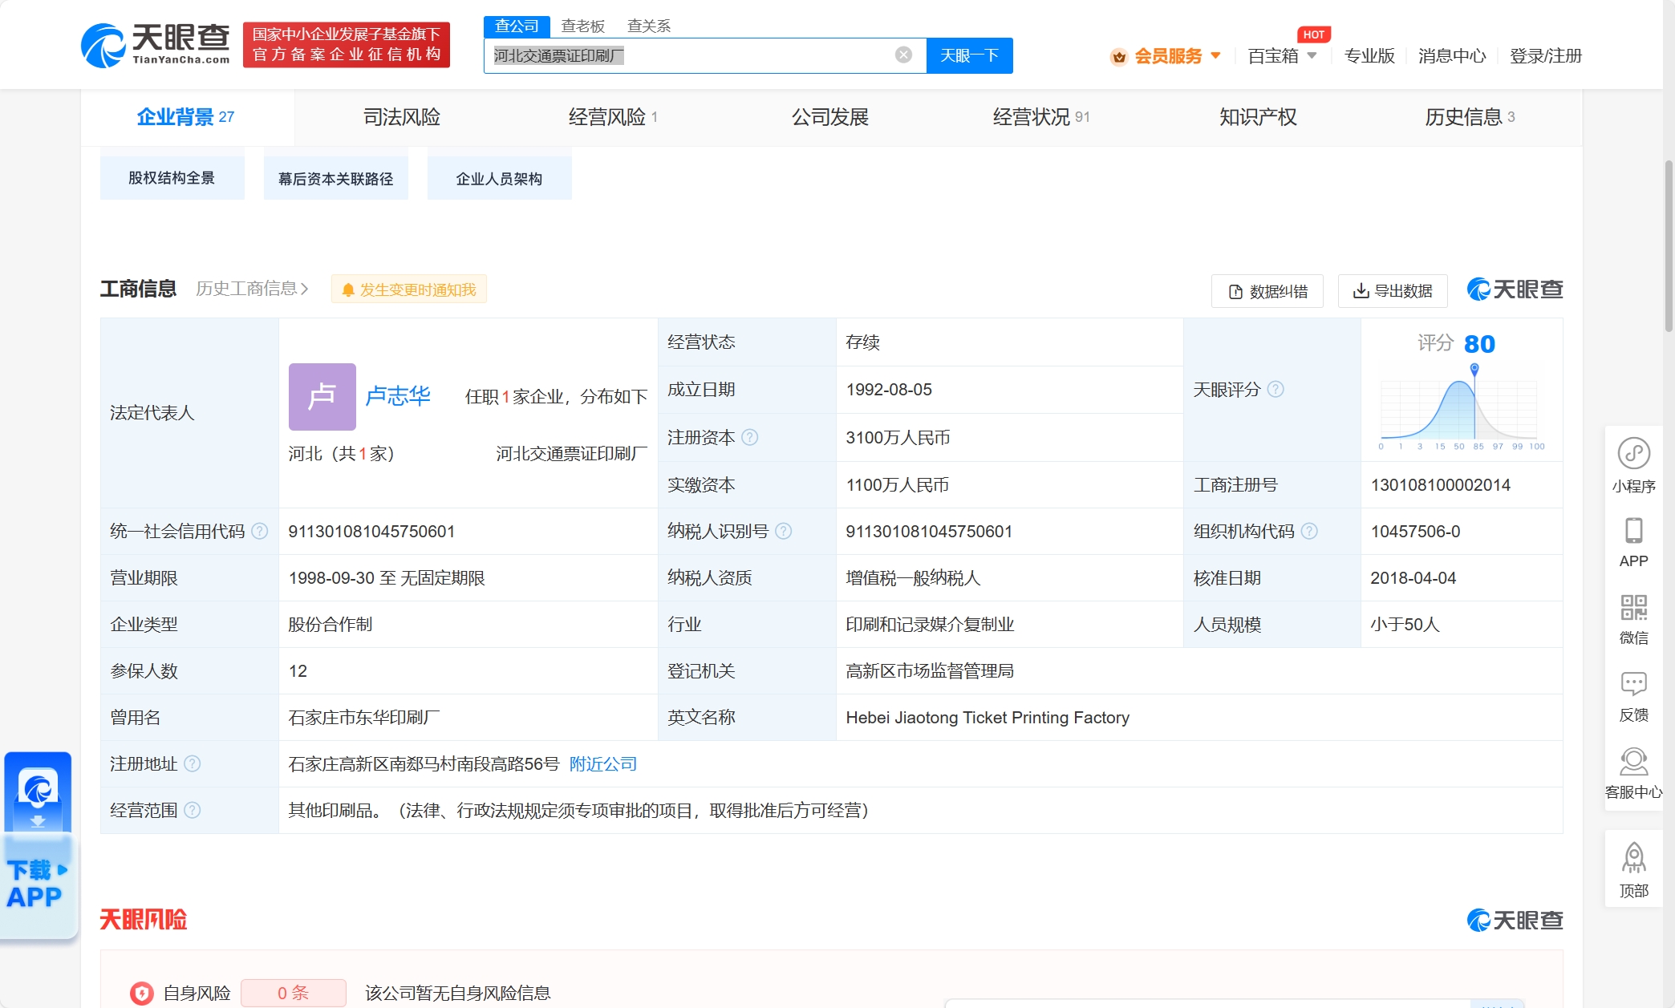1675x1008 pixels.
Task: Switch to the 公司发展 tab
Action: click(830, 117)
